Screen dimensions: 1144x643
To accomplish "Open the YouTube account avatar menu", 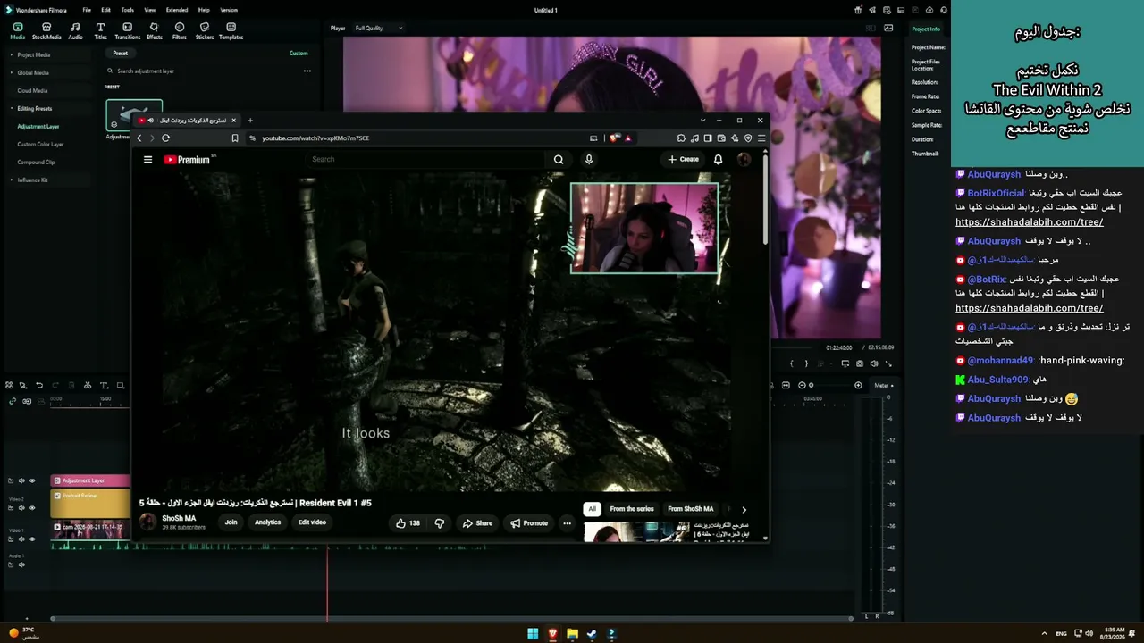I will coord(744,159).
